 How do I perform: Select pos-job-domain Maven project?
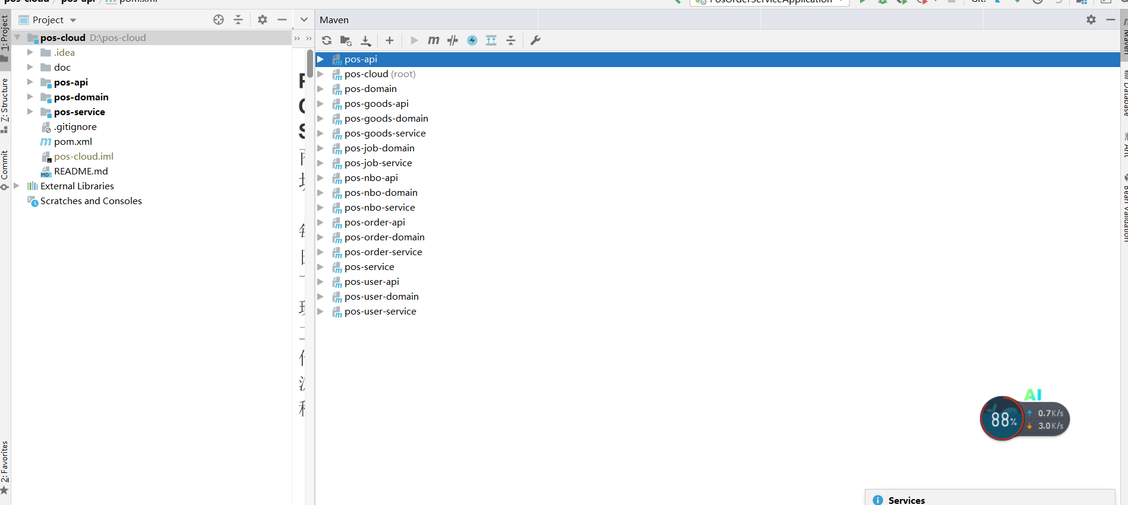[380, 148]
